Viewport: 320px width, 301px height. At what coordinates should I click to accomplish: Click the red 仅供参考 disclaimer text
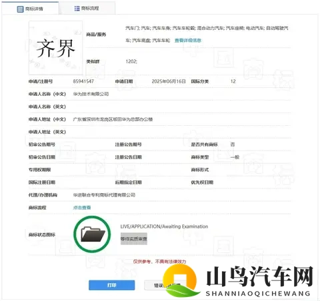click(159, 262)
